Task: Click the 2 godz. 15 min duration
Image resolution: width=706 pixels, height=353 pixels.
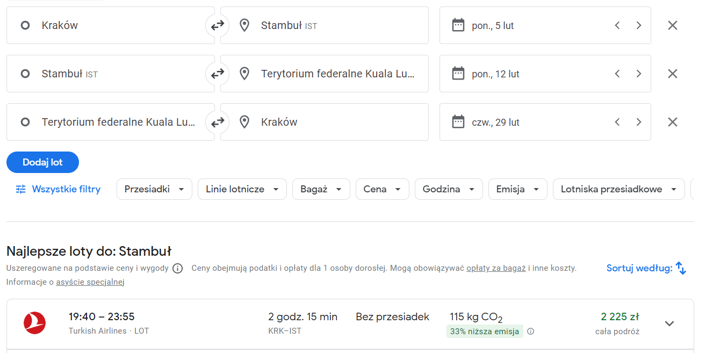Action: (303, 317)
